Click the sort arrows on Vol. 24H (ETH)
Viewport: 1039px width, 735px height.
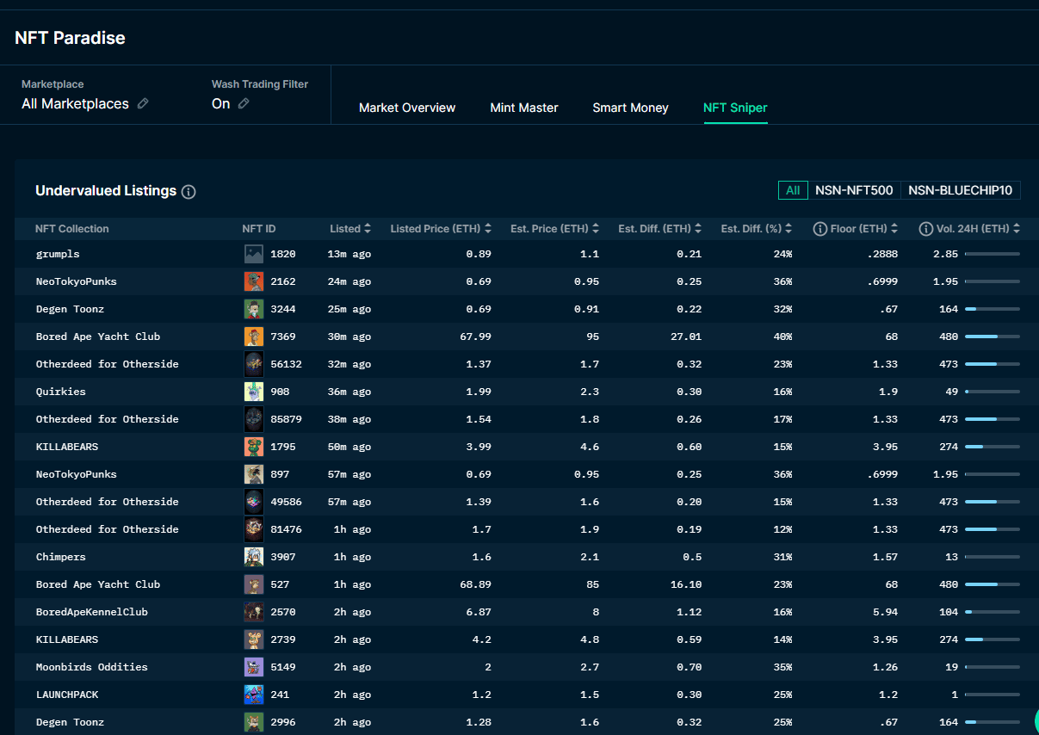pyautogui.click(x=1017, y=229)
